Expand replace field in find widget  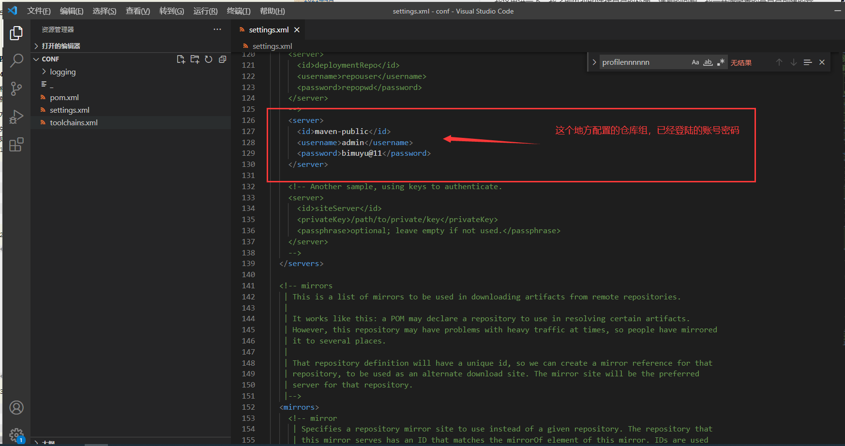(594, 62)
